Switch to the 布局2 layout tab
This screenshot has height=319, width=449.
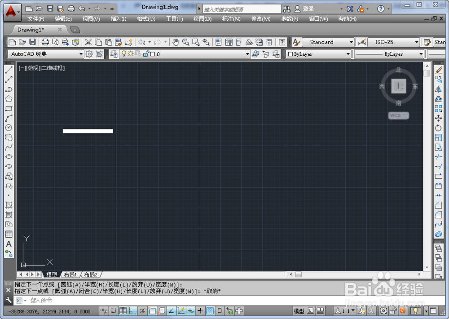click(91, 275)
